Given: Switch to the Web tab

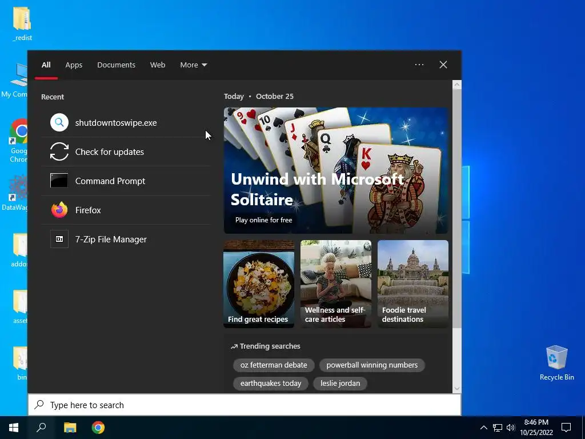Looking at the screenshot, I should click(158, 65).
